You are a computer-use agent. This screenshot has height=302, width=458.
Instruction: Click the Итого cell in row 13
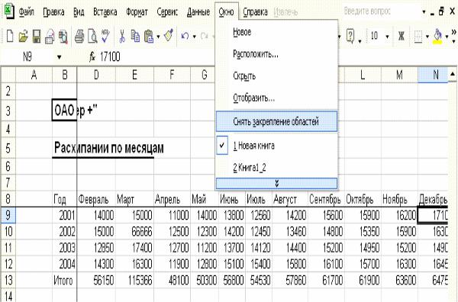pos(65,281)
